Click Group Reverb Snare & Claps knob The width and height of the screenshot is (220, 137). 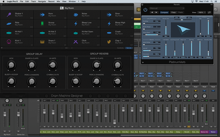coord(97,65)
